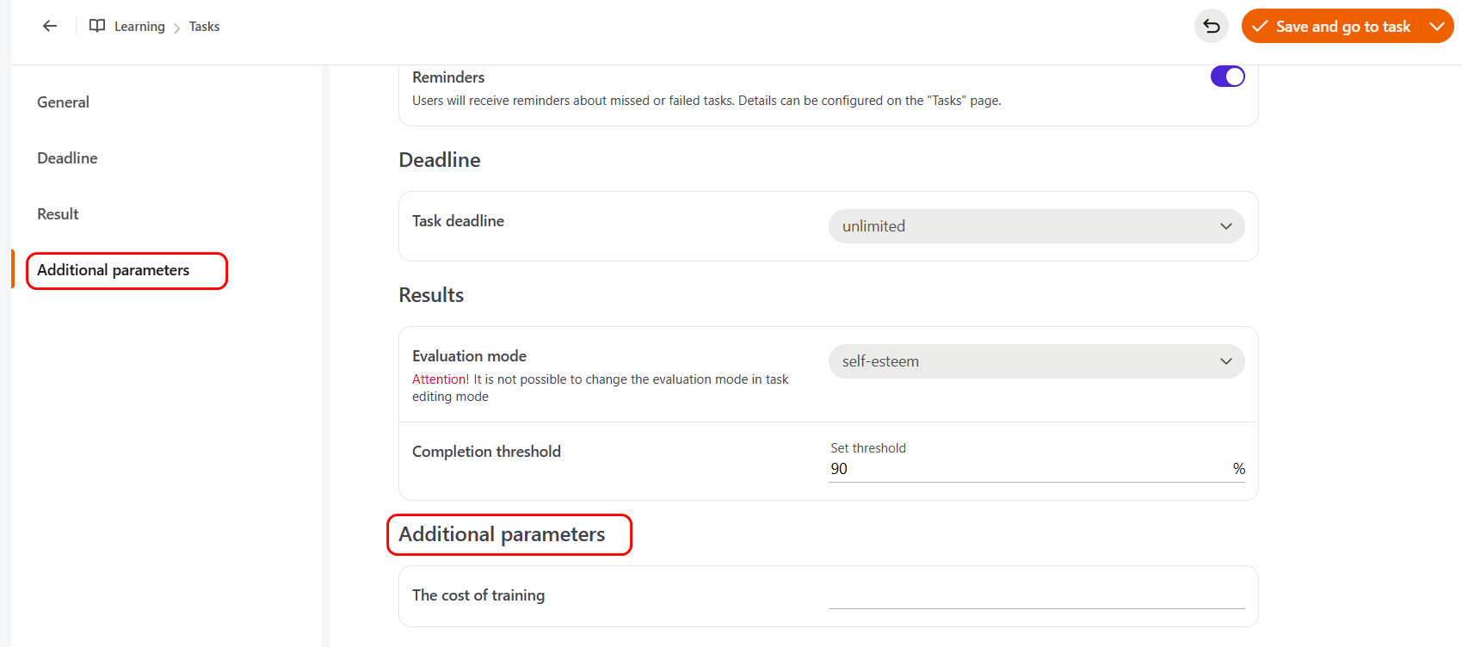Screen dimensions: 1462x647
Task: Click Save and go to task
Action: [x=1342, y=27]
